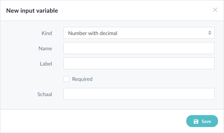Open the Kind dropdown

click(x=139, y=33)
